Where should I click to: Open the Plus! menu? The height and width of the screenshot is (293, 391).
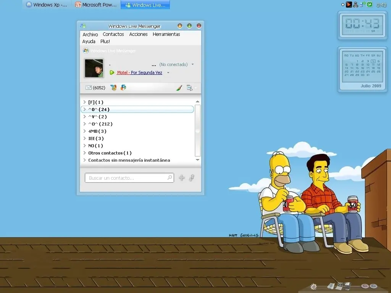click(105, 41)
